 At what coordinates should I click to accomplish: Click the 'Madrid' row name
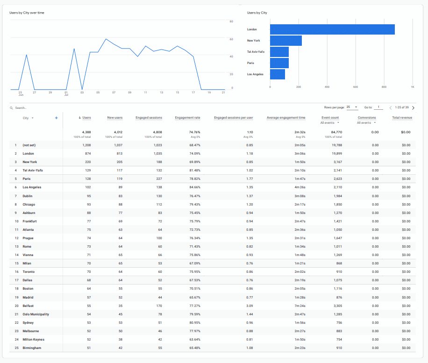(28, 298)
